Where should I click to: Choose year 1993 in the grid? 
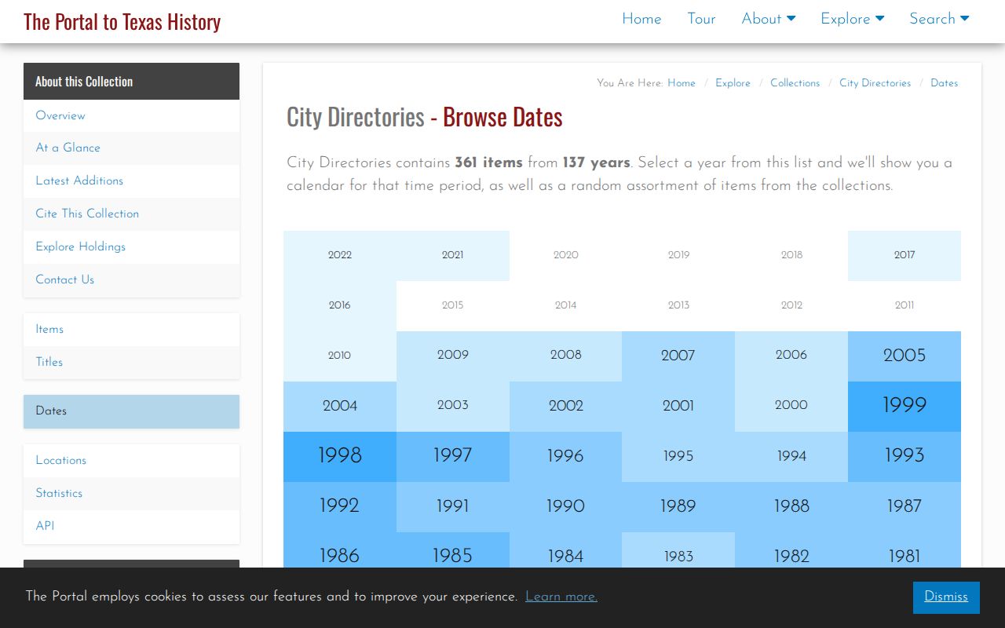[x=904, y=456]
